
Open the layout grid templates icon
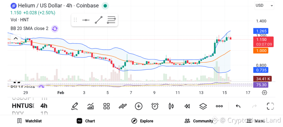coord(106,106)
